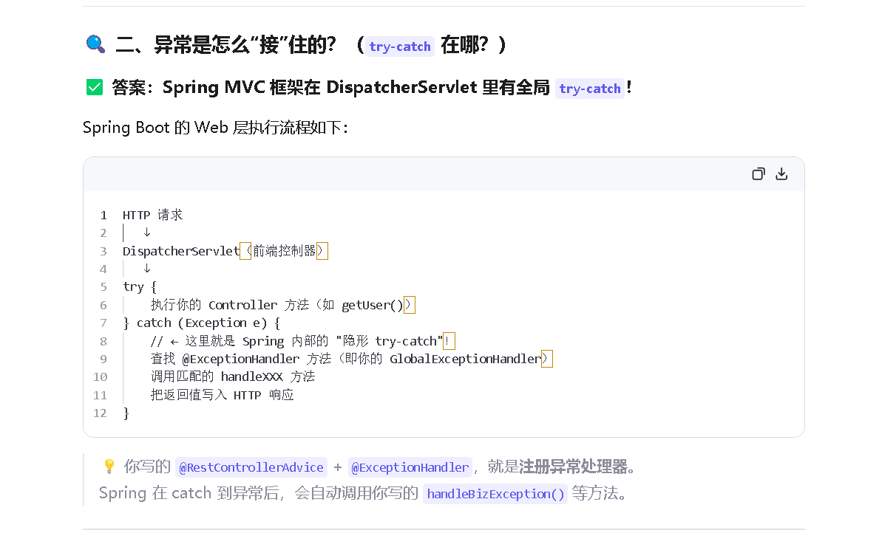The image size is (879, 547).
Task: Click code line "HTTP 请求"
Action: coord(152,215)
